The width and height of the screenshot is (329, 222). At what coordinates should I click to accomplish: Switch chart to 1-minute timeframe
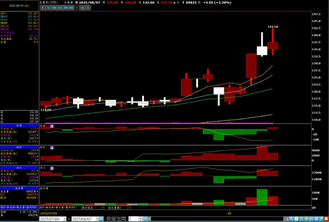[x=42, y=8]
